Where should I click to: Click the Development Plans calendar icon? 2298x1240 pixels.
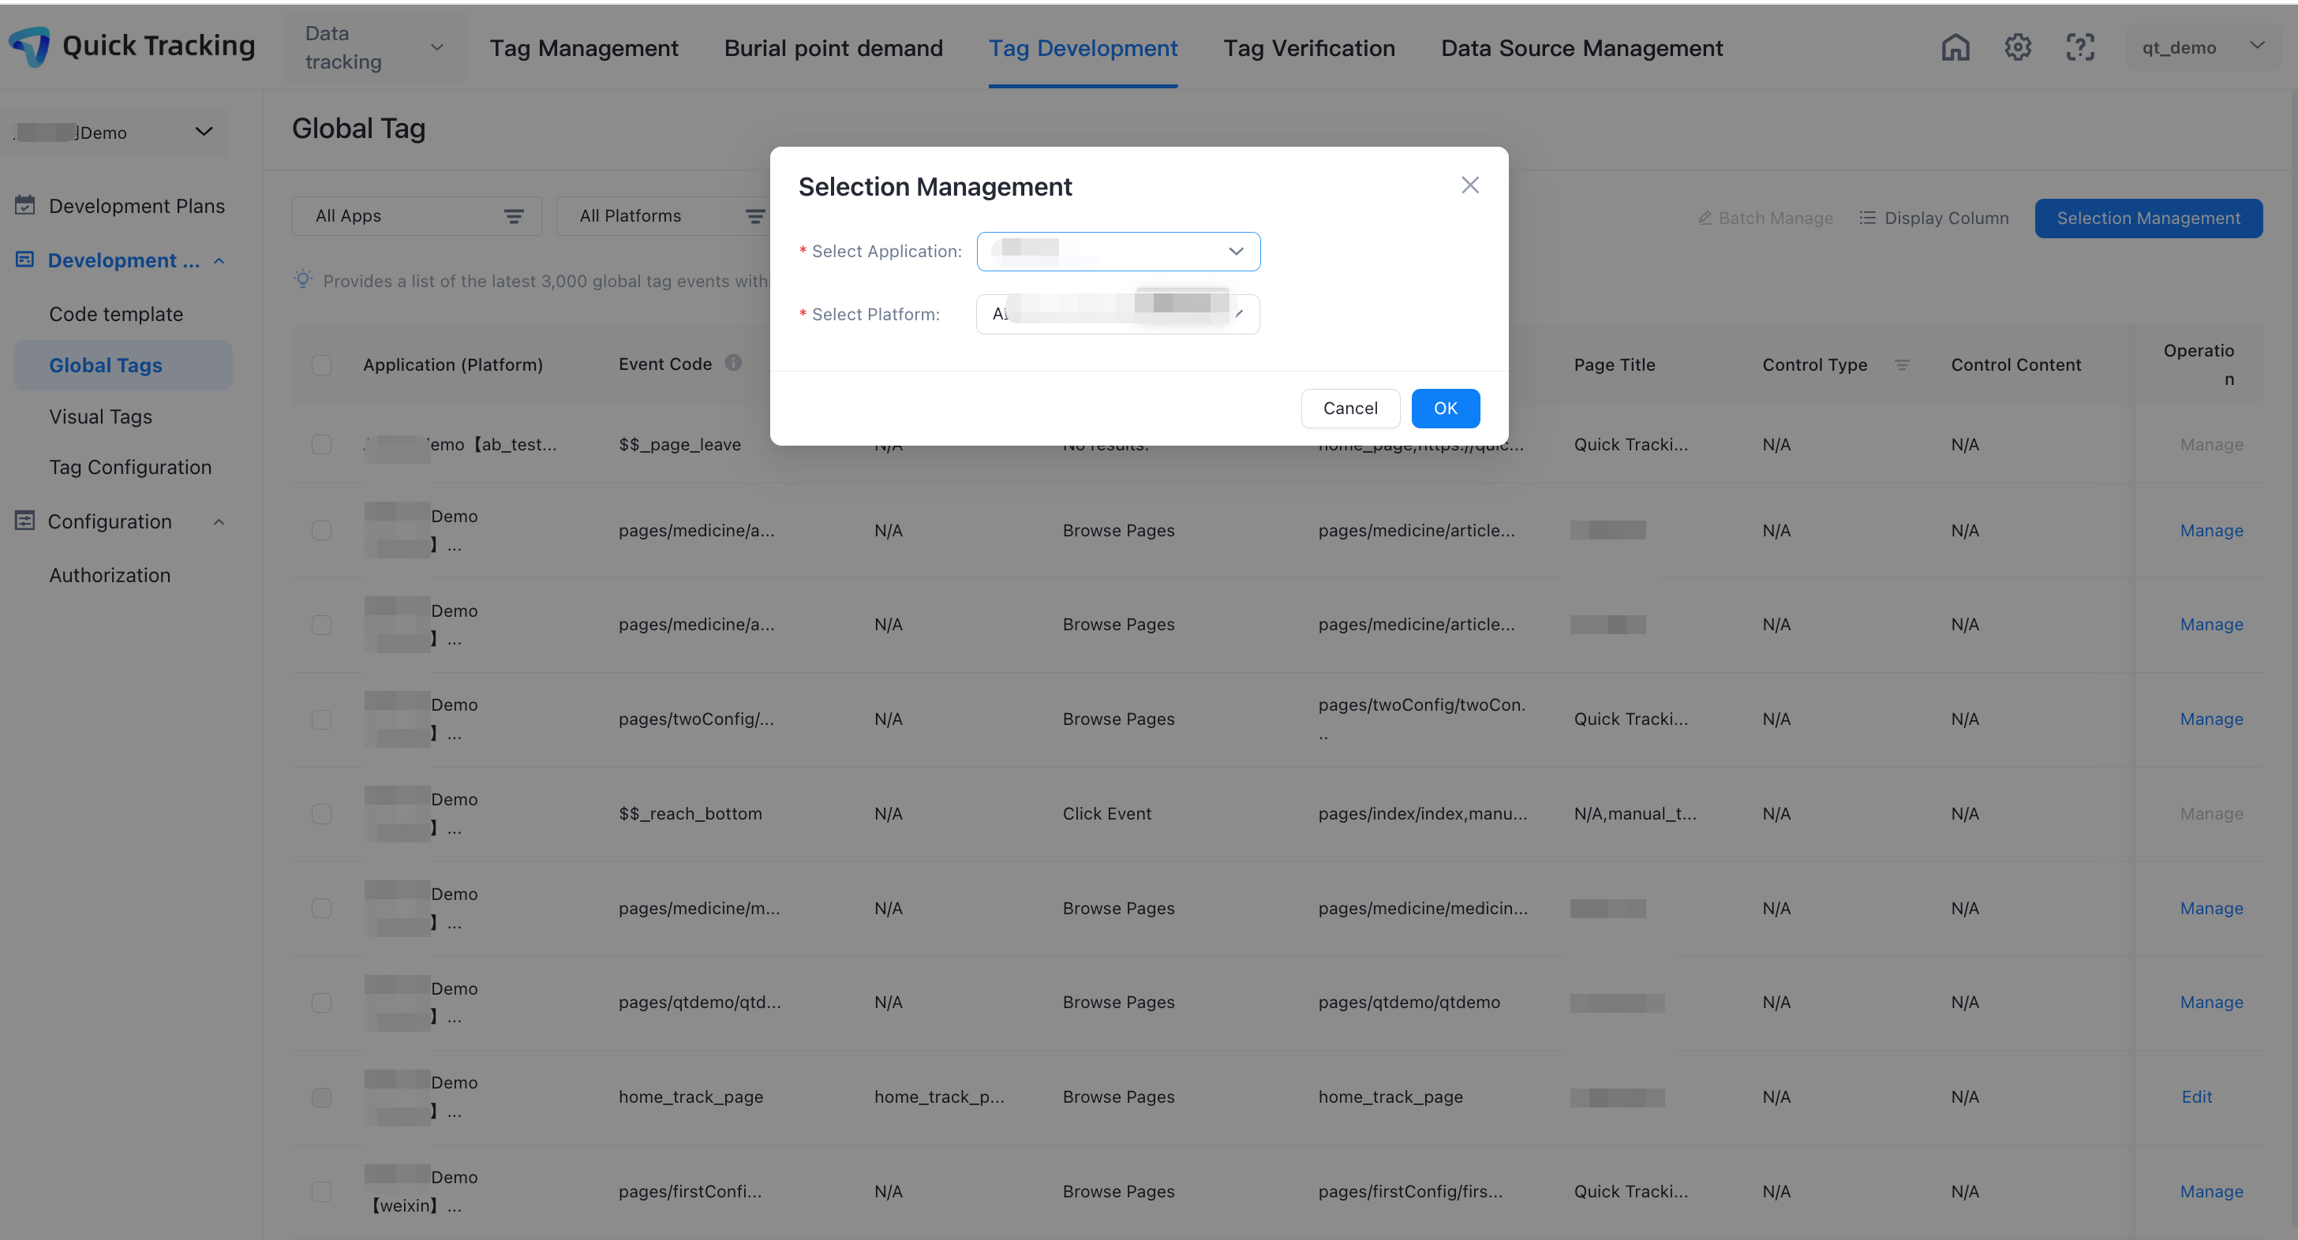pyautogui.click(x=25, y=205)
